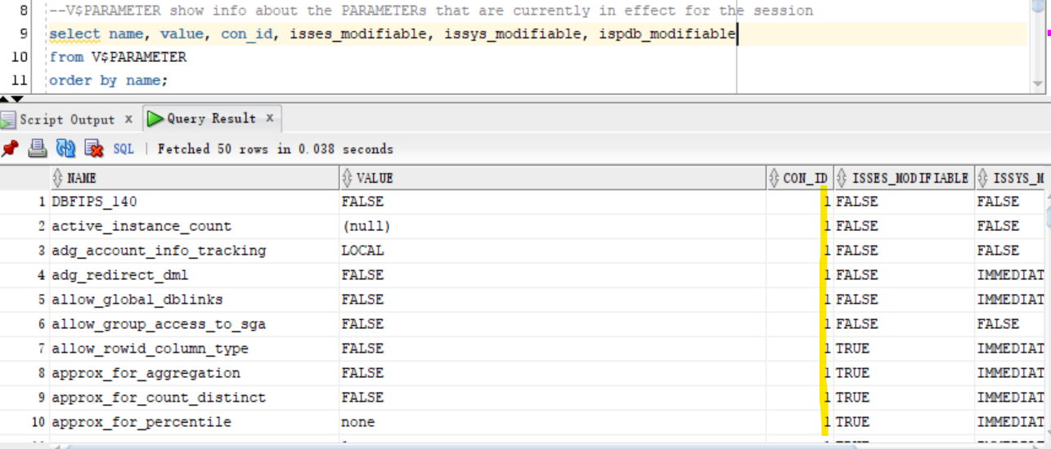This screenshot has height=449, width=1051.
Task: Click the editor scrollbar down arrow
Action: [1038, 83]
